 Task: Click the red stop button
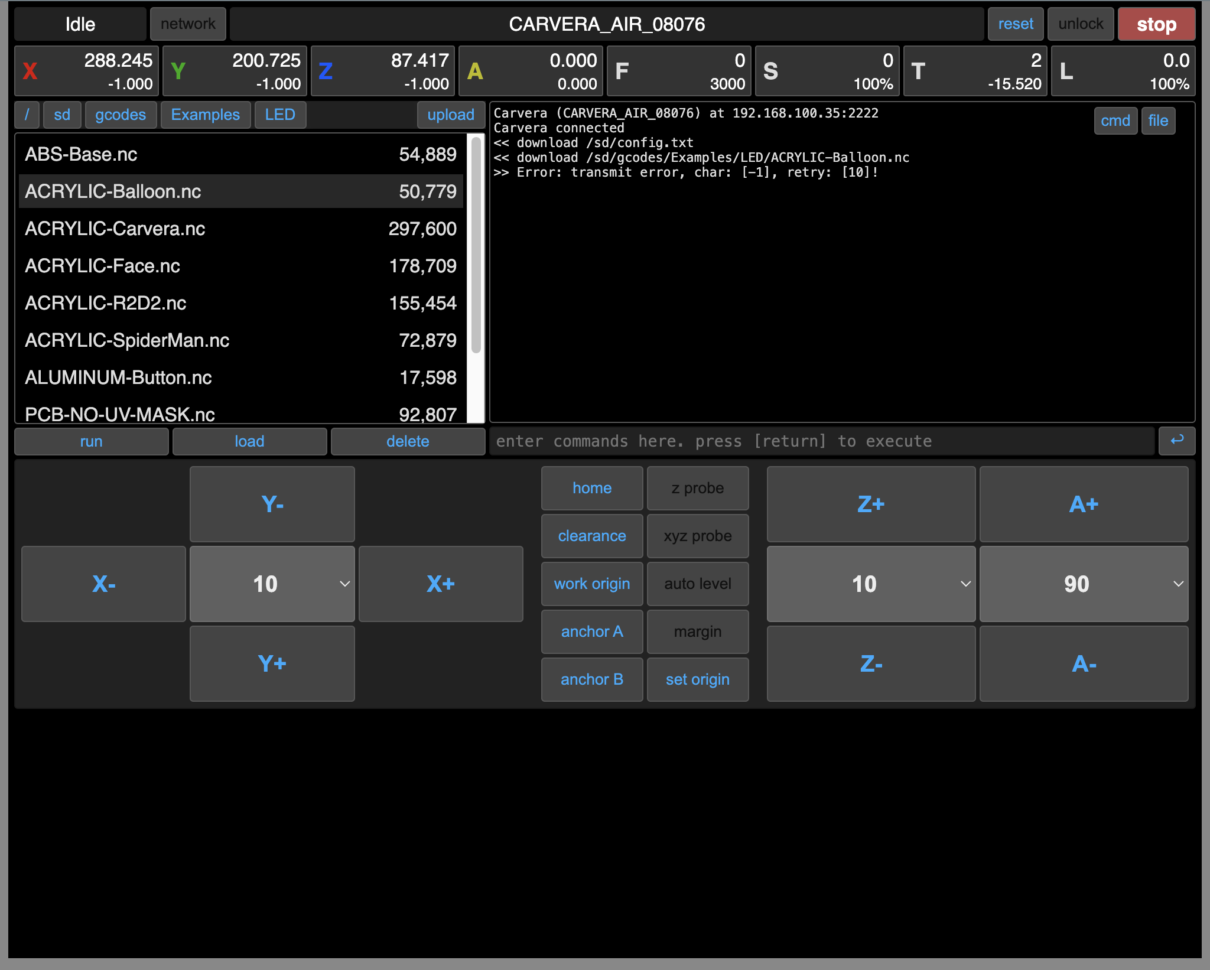click(1156, 24)
